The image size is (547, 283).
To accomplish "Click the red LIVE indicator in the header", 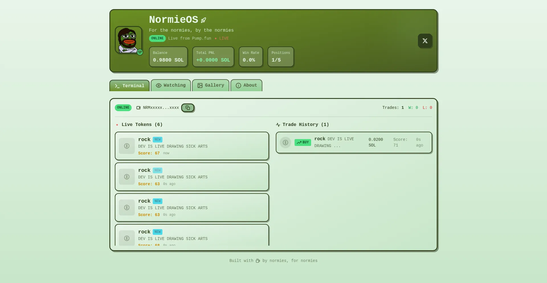I will pos(222,38).
